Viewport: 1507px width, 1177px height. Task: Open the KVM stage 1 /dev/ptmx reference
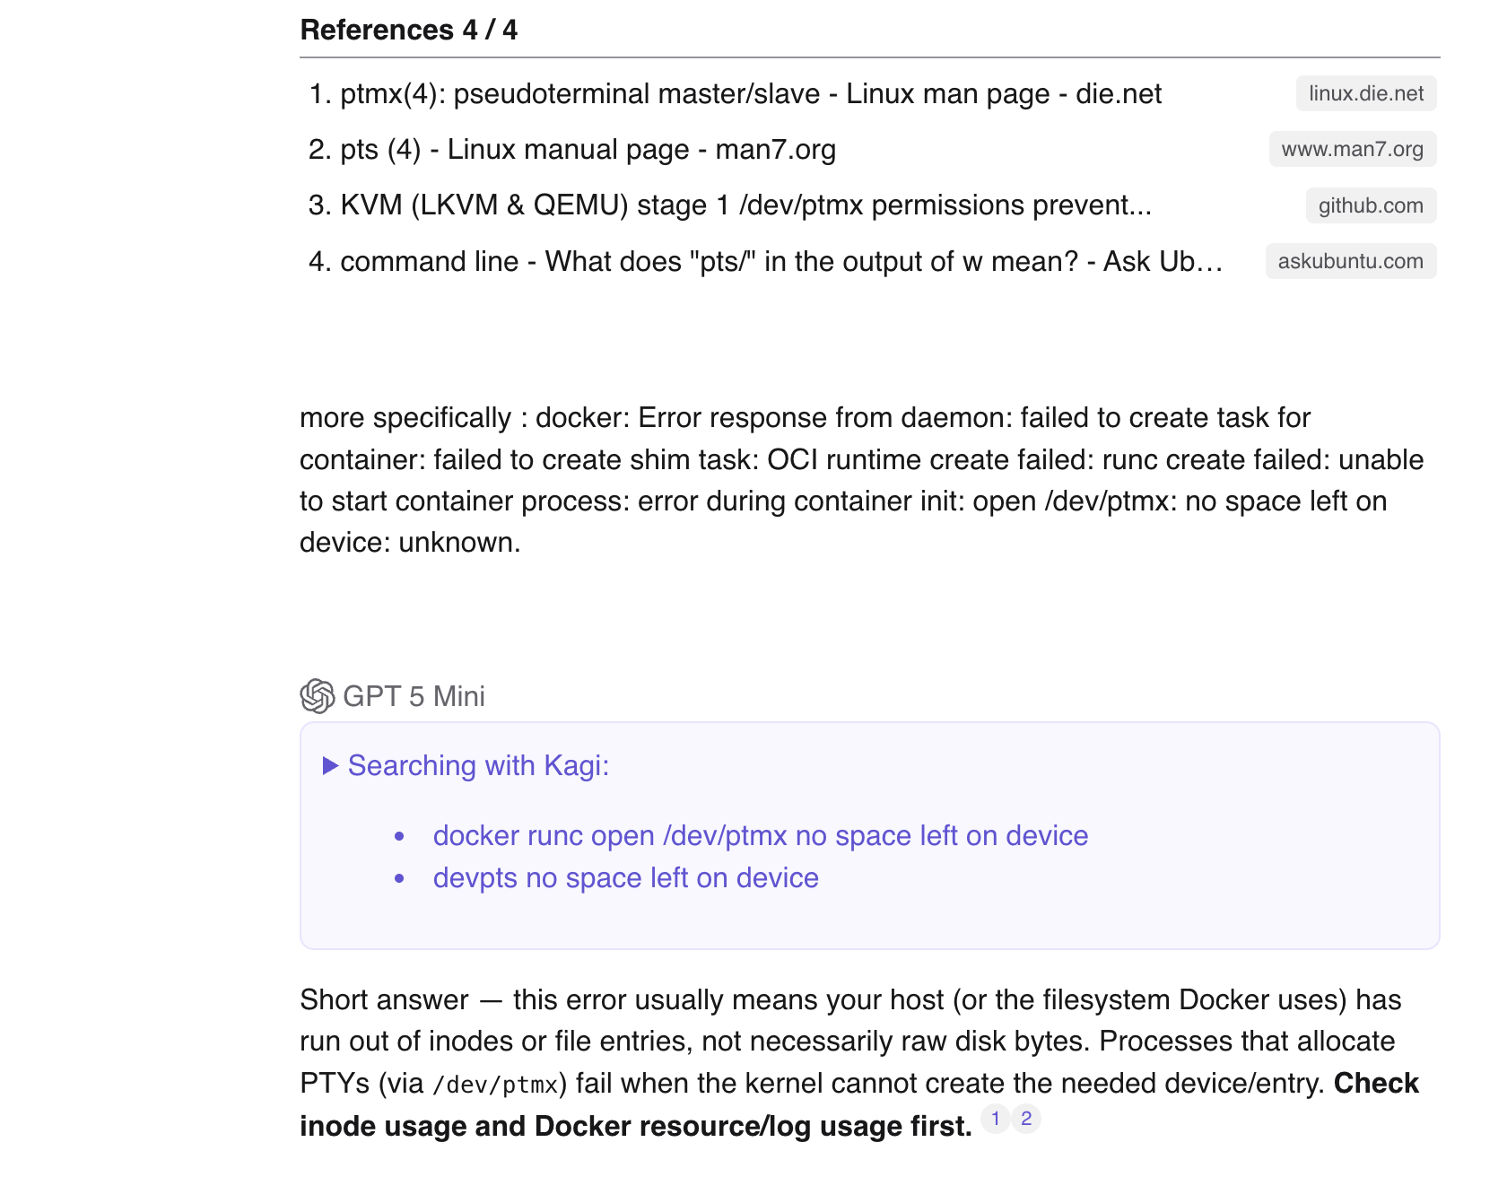(x=745, y=205)
